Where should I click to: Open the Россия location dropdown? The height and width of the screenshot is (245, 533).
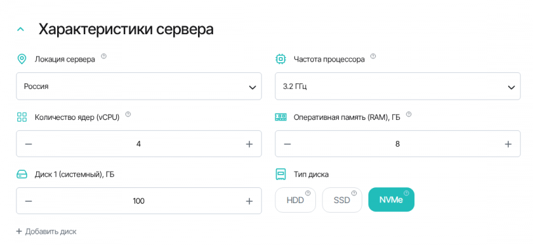[x=139, y=86]
